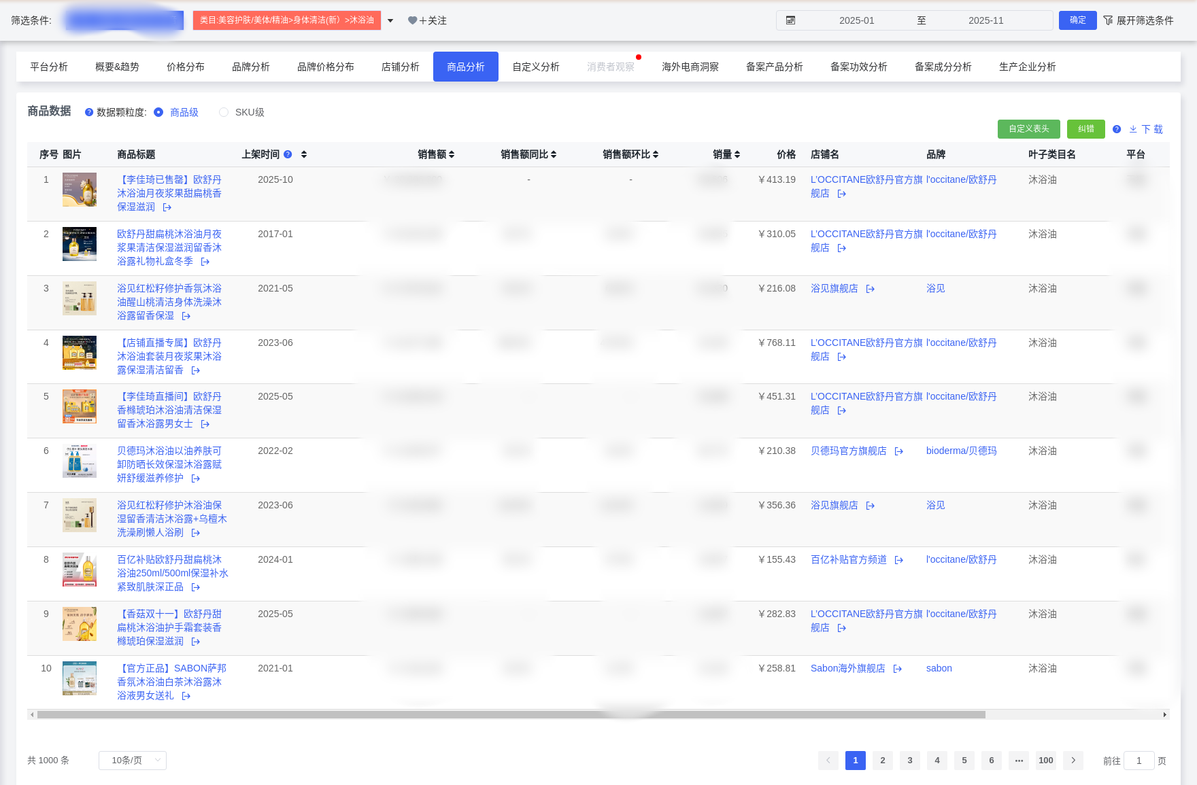Click the download icon next to 下载
This screenshot has width=1197, height=785.
point(1132,129)
